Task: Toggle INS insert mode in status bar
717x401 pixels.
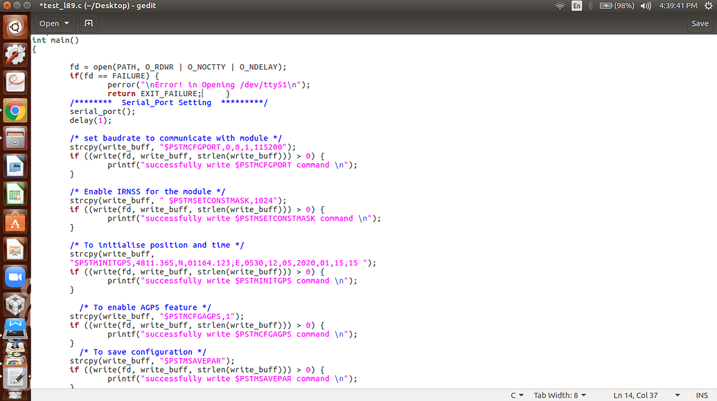Action: pyautogui.click(x=701, y=395)
